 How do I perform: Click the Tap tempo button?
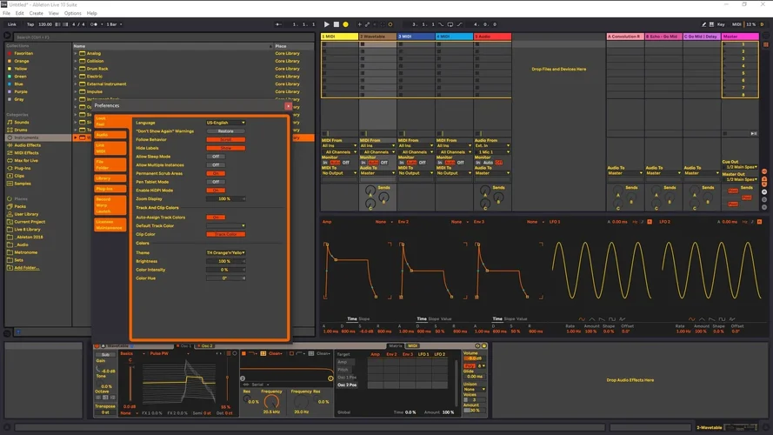(x=30, y=24)
